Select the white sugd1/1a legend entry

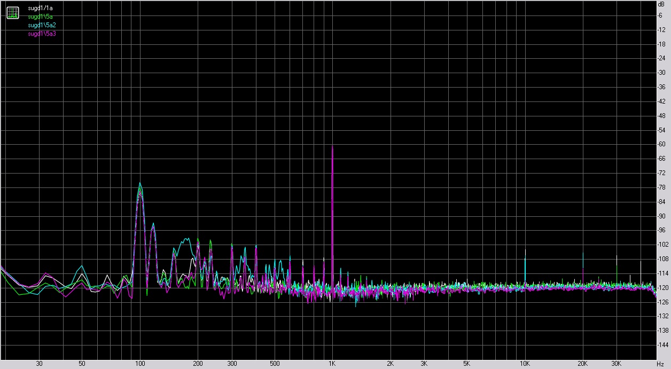(x=40, y=9)
